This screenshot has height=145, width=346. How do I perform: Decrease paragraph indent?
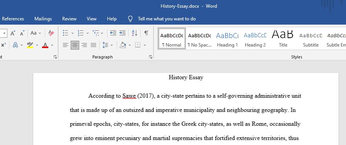[113, 33]
